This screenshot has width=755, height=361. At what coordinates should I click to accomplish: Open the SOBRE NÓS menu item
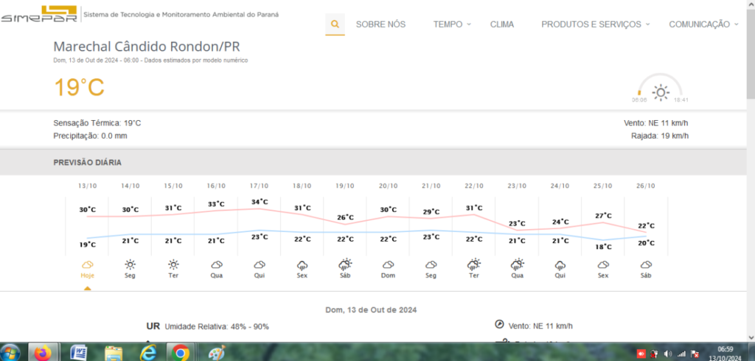coord(381,24)
